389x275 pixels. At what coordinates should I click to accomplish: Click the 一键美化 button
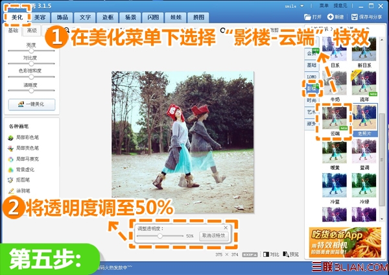click(x=32, y=104)
